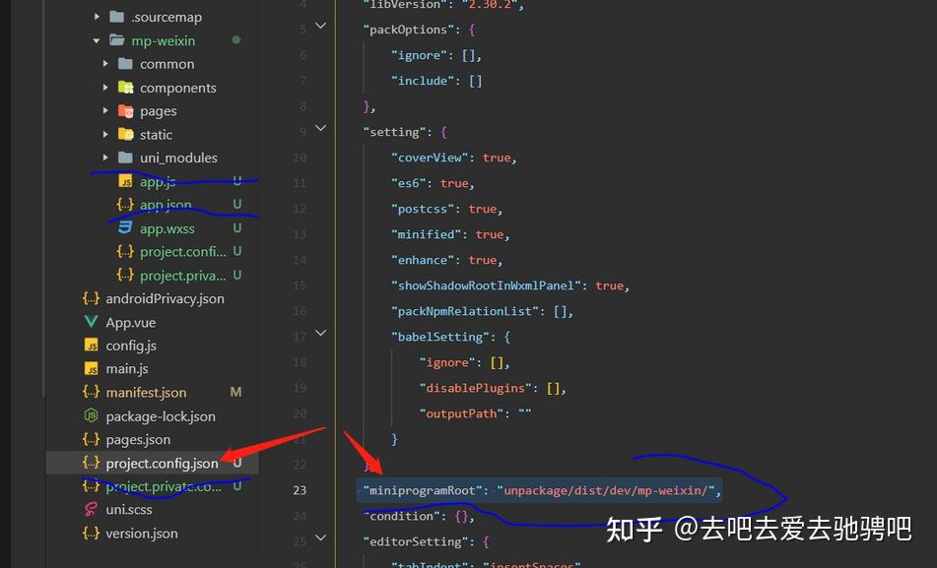
Task: Expand the uni_modules folder
Action: click(106, 158)
